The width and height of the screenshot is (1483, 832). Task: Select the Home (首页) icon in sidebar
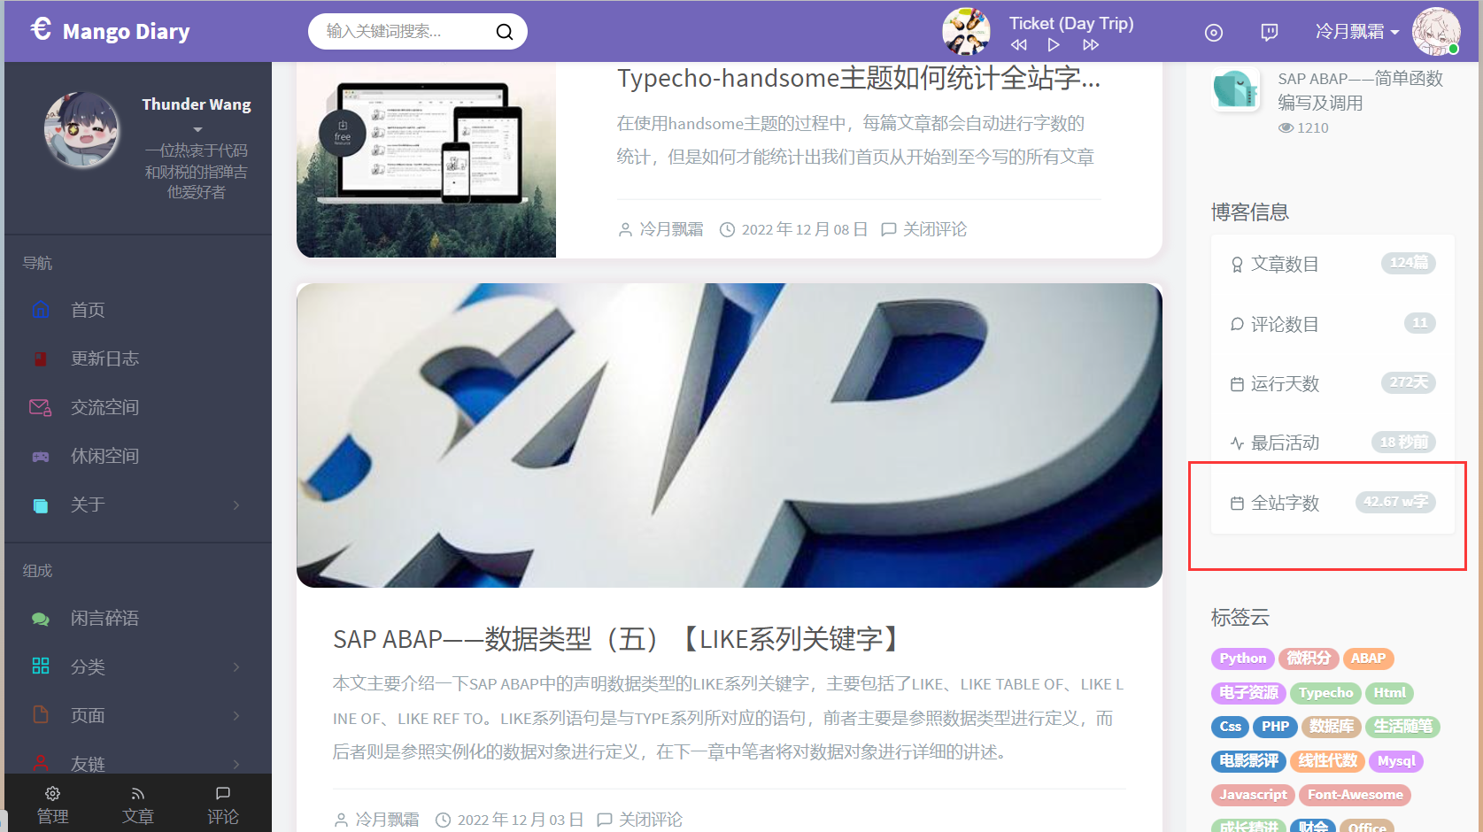[41, 310]
